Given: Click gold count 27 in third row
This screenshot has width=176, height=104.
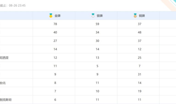Looking at the screenshot, I should [55, 41].
